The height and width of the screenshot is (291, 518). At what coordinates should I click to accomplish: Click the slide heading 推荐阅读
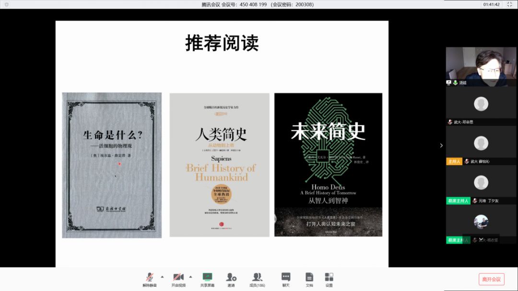pyautogui.click(x=222, y=43)
